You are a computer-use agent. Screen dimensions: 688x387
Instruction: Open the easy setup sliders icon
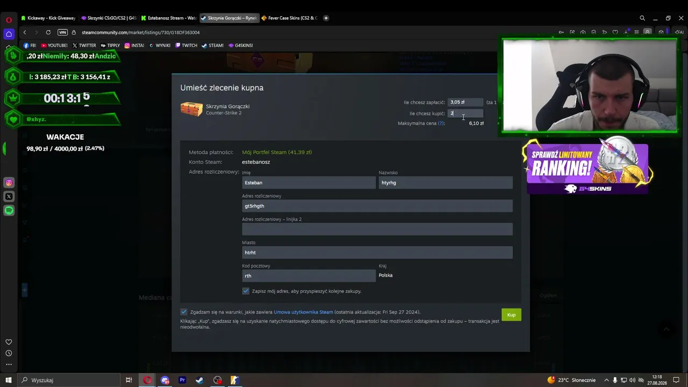[636, 32]
